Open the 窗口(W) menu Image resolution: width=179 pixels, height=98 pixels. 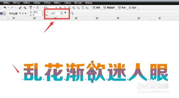coord(78,3)
